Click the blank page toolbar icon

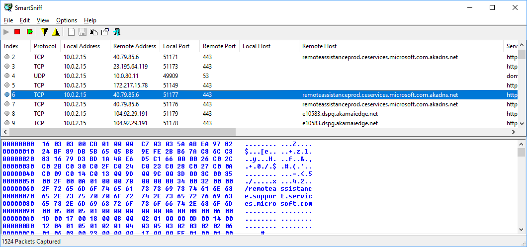click(71, 32)
